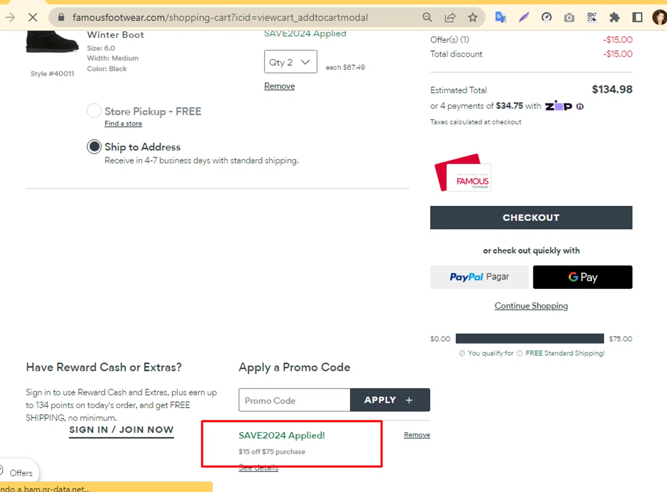The image size is (667, 492).
Task: Click Continue Shopping link
Action: pos(531,306)
